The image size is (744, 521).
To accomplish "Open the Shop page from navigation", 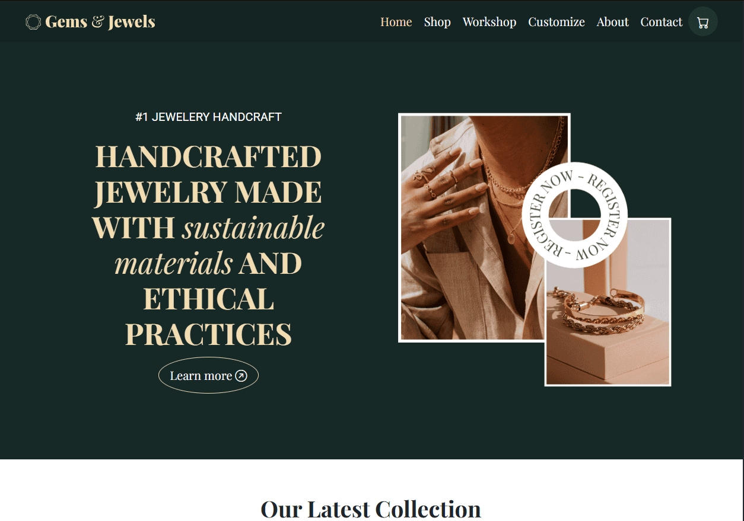I will [x=437, y=22].
